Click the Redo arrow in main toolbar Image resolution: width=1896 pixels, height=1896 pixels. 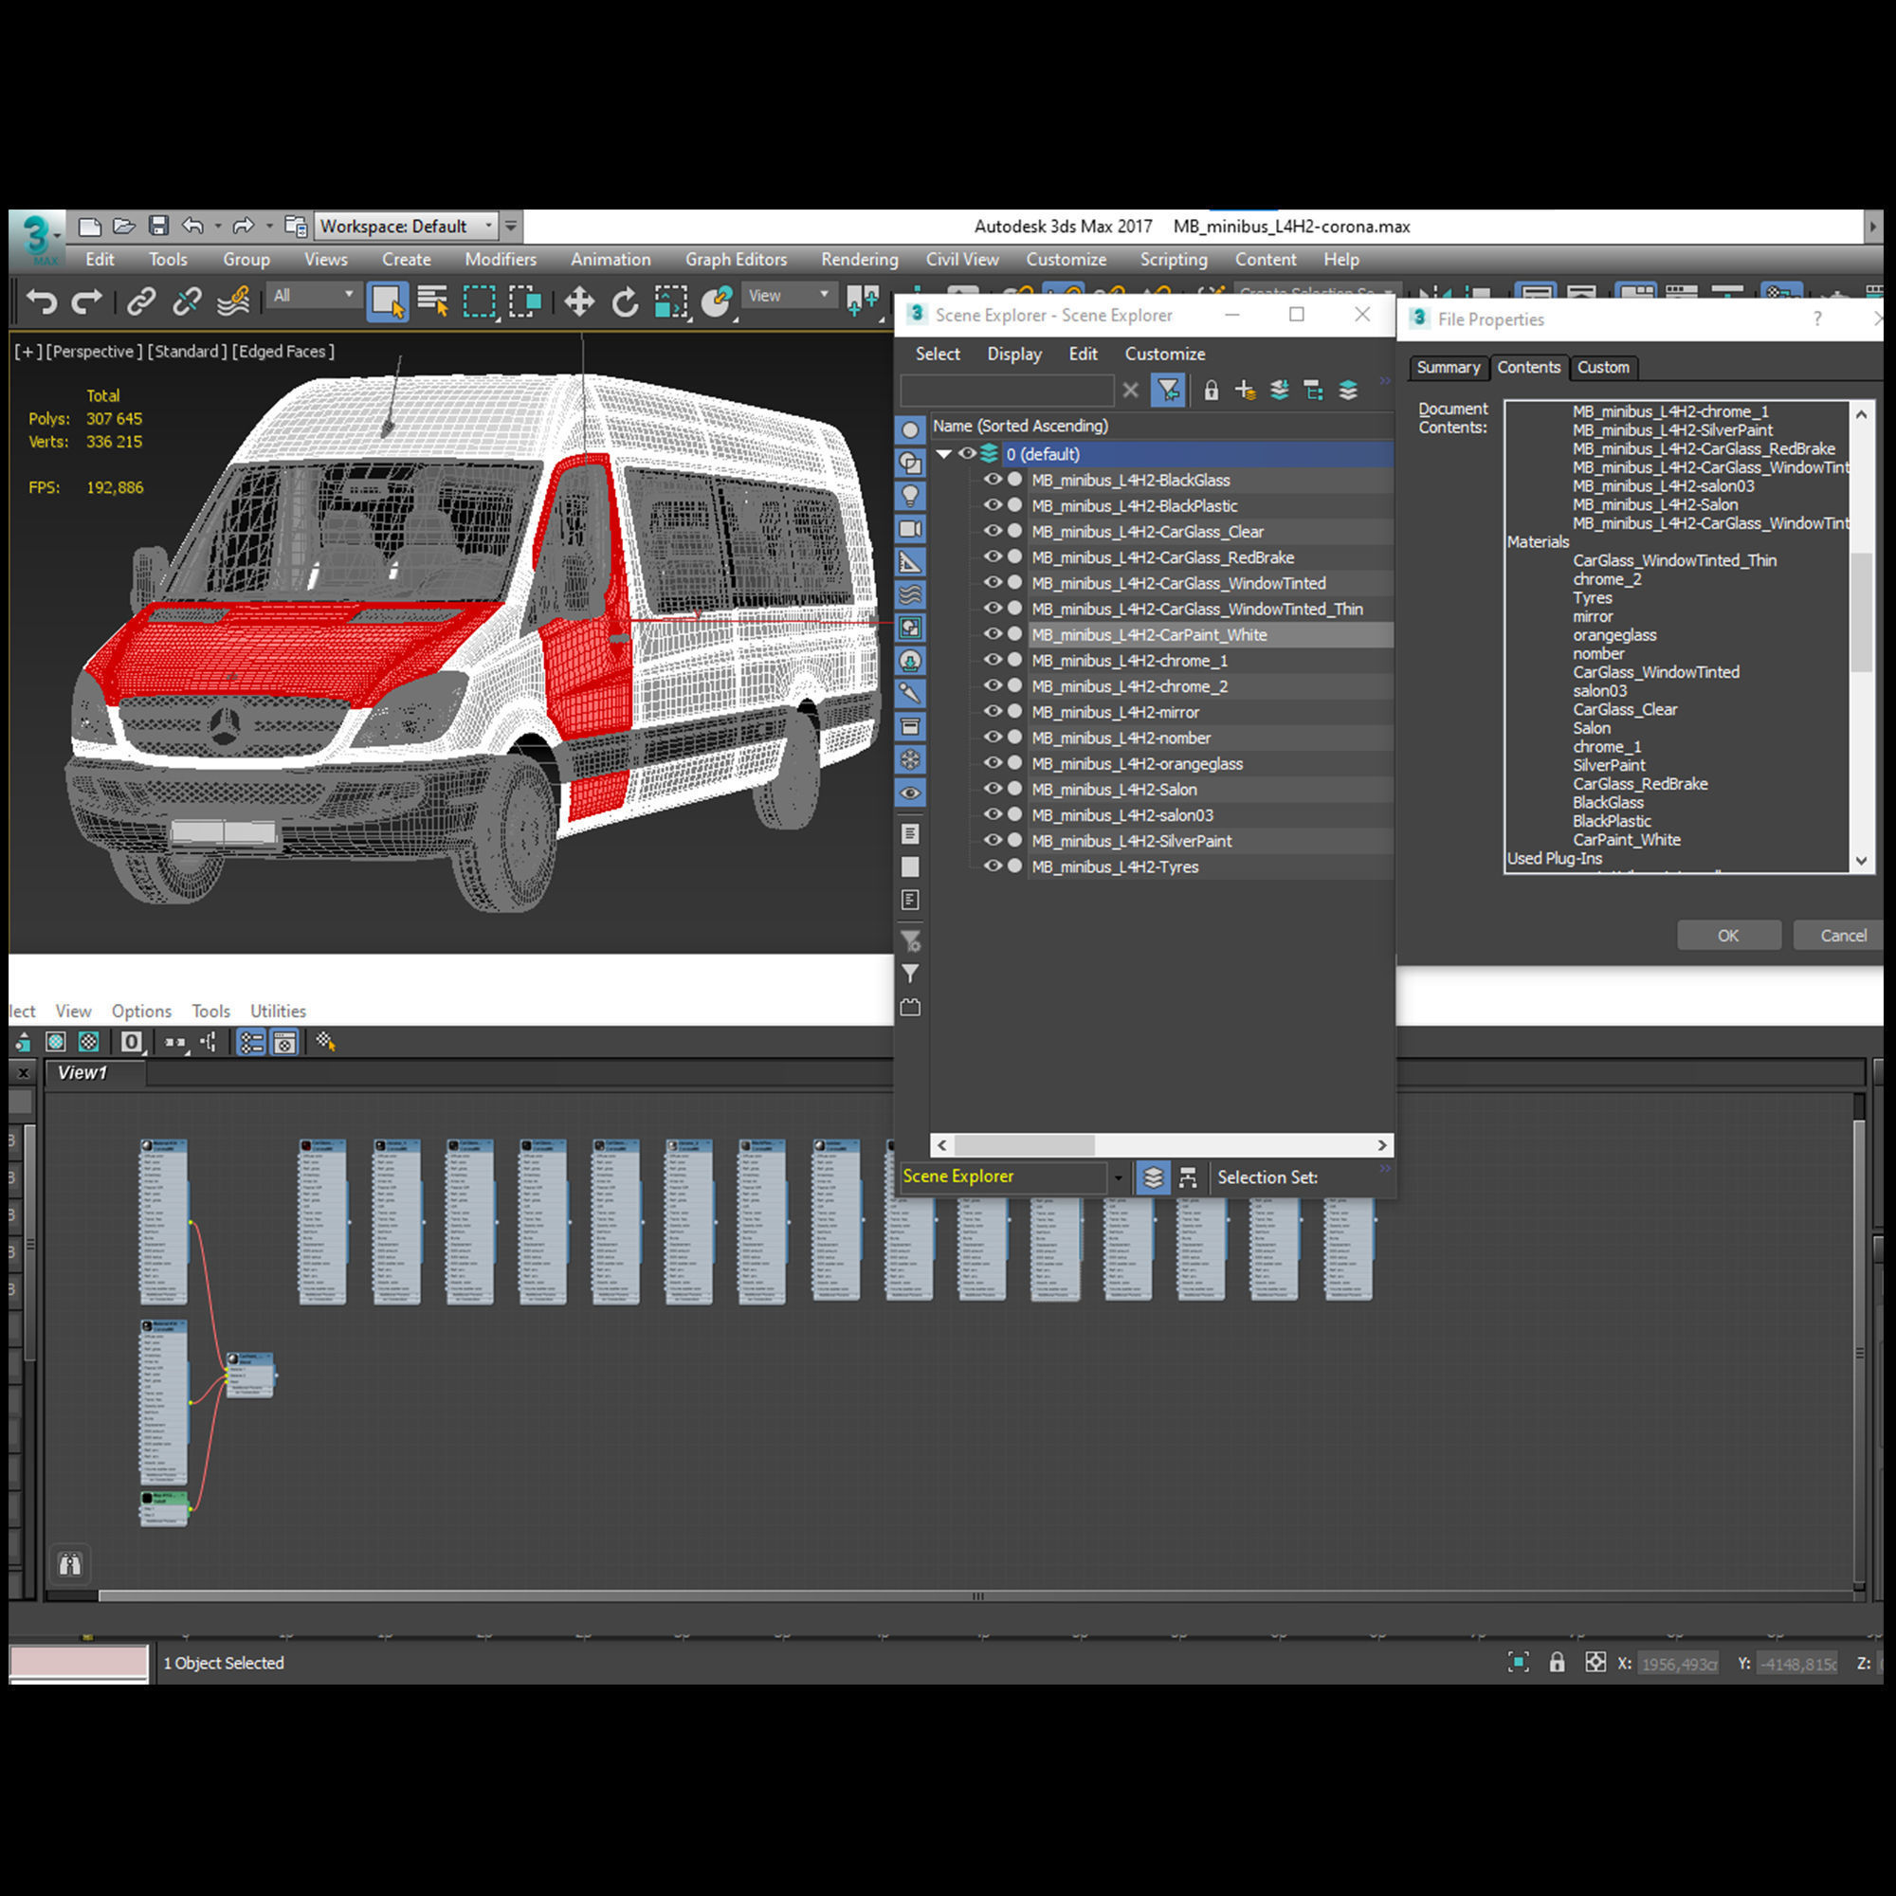(86, 301)
